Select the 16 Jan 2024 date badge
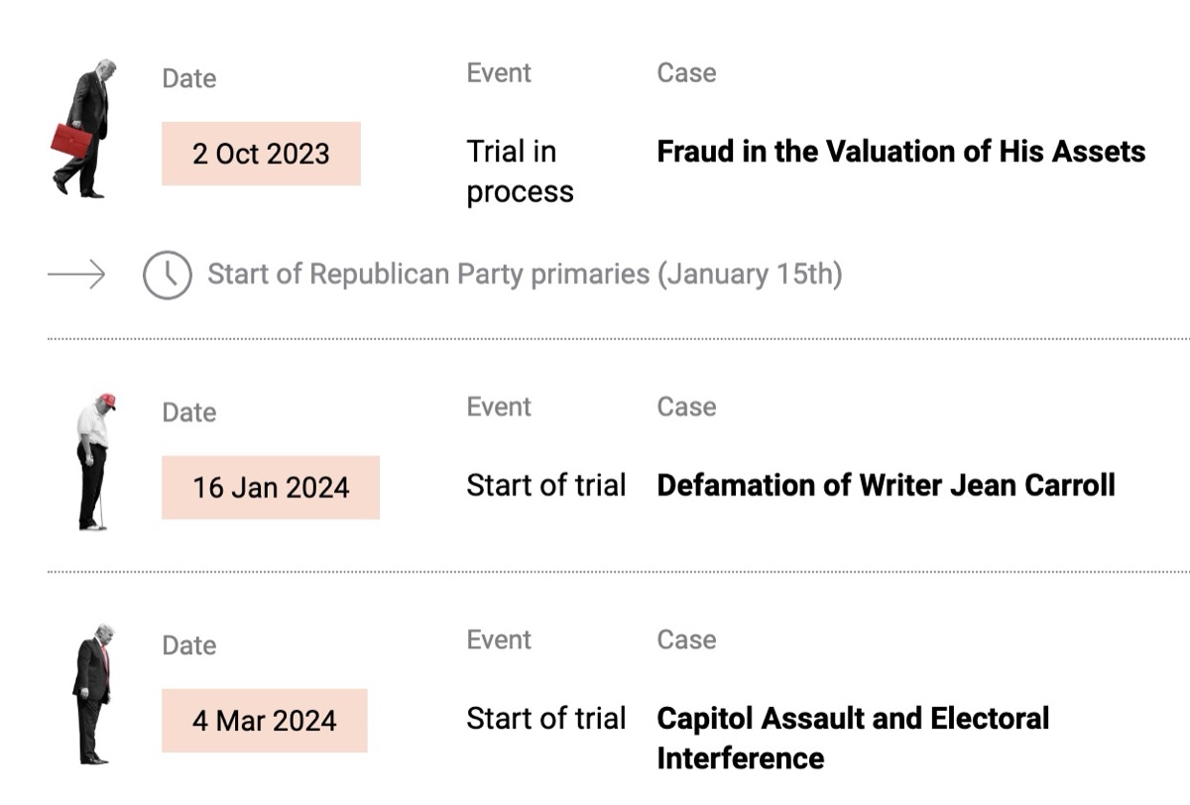This screenshot has width=1190, height=805. pyautogui.click(x=271, y=488)
